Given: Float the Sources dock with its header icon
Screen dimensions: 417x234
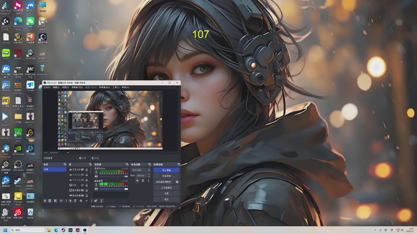Looking at the screenshot, I should 90,164.
